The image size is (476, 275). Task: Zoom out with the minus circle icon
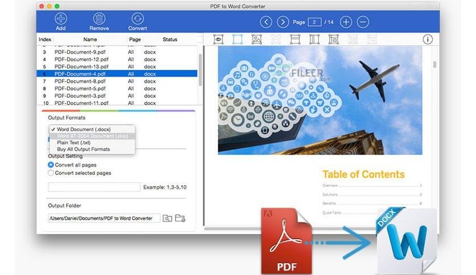click(363, 22)
